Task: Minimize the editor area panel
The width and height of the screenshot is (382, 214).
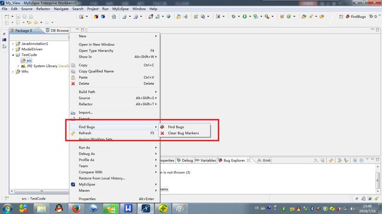Action: (x=372, y=30)
